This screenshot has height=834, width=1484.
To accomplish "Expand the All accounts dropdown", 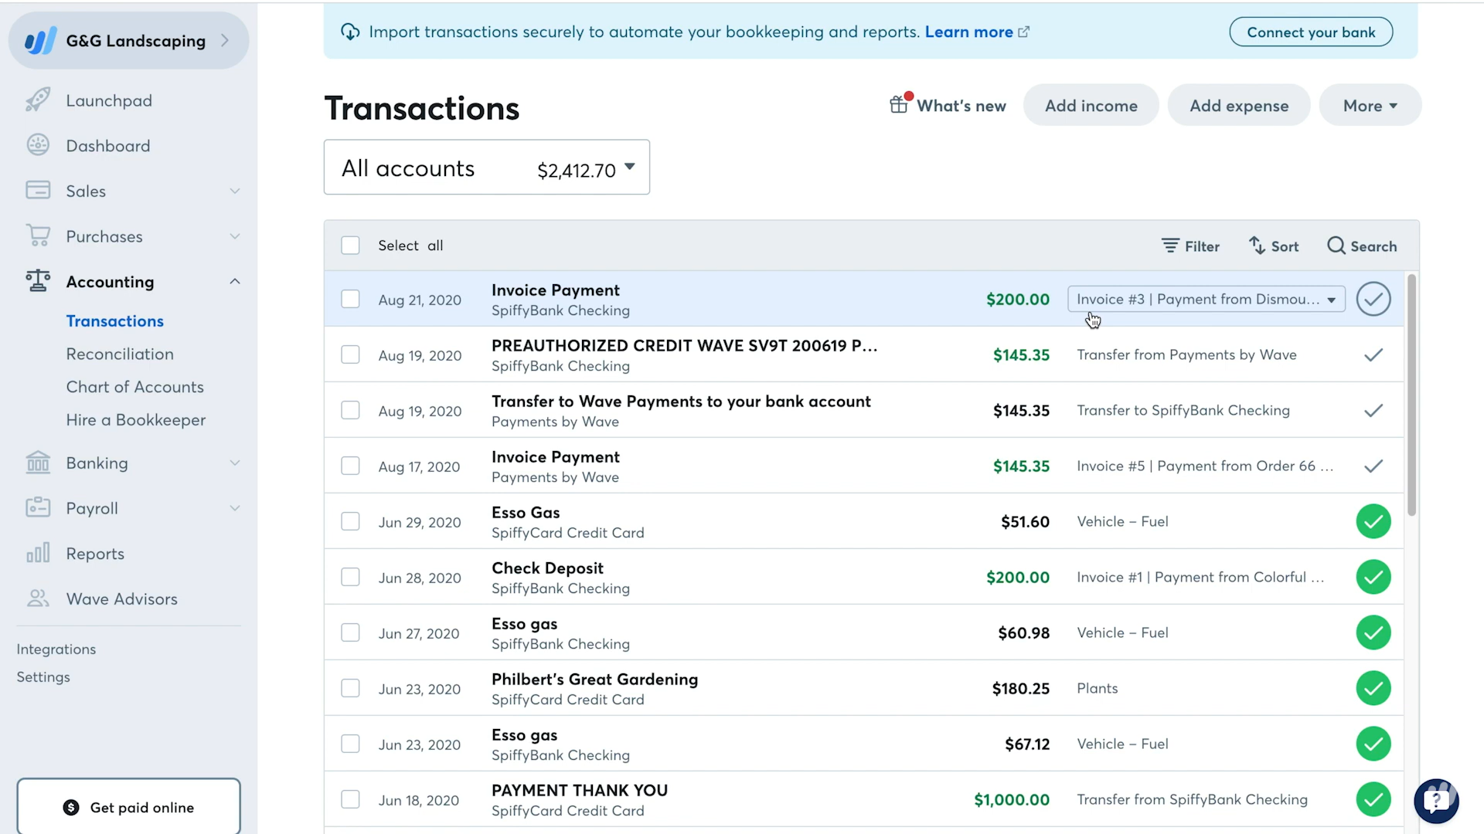I will click(x=488, y=169).
